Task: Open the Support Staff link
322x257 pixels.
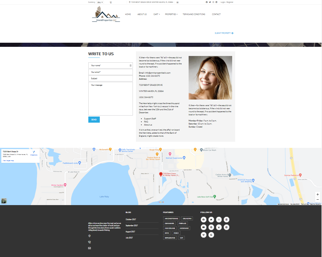Action: (150, 119)
